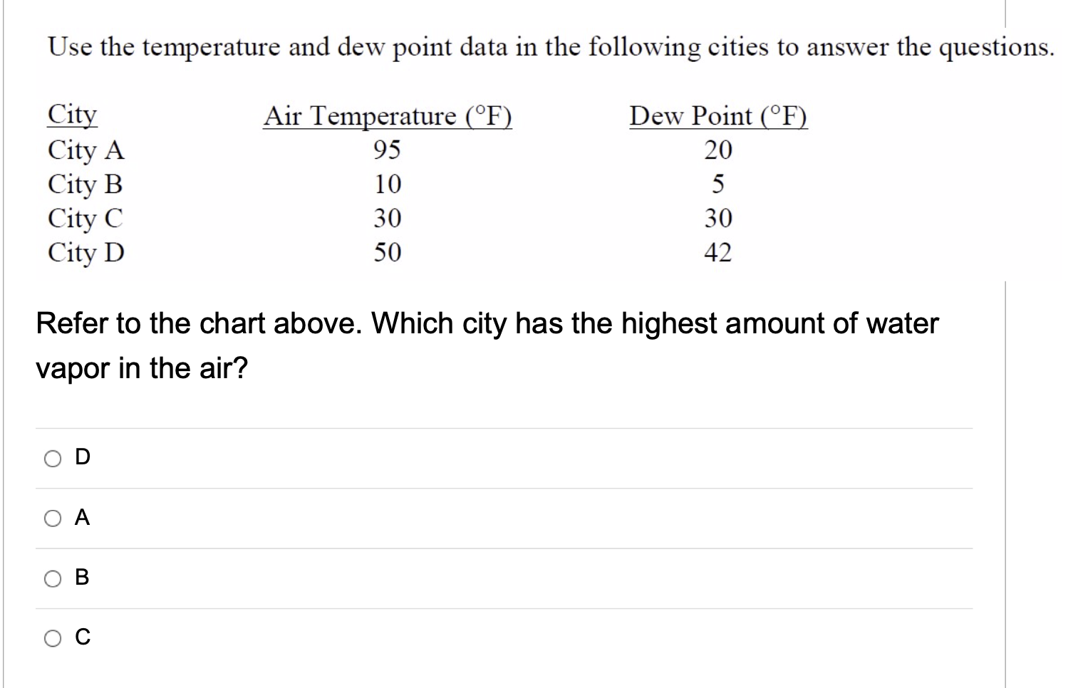Viewport: 1073px width, 688px height.
Task: Click the temperature value 95 for City A
Action: [x=388, y=150]
